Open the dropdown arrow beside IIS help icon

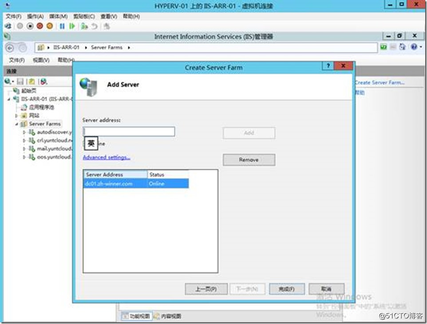(x=421, y=47)
